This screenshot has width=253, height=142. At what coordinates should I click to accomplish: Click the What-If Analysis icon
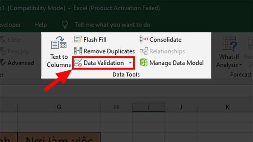tap(229, 44)
